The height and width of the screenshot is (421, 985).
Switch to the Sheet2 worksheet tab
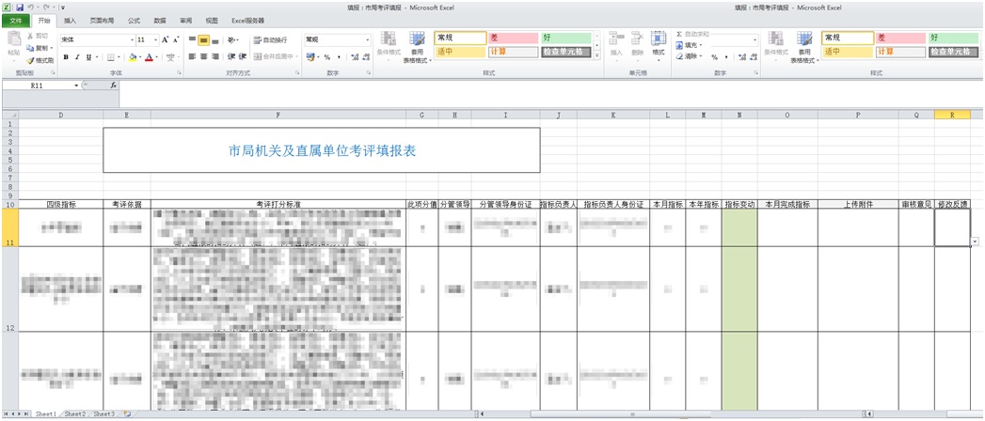tap(74, 414)
